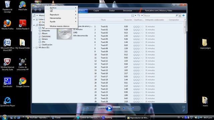Screen dimensions: 214x120
Task: Mute the player volume
Action: coord(124,108)
